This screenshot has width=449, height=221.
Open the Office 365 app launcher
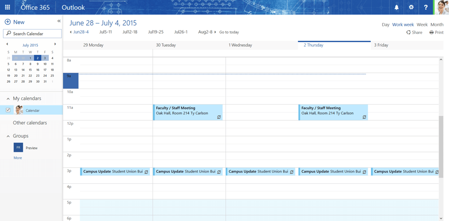click(7, 7)
